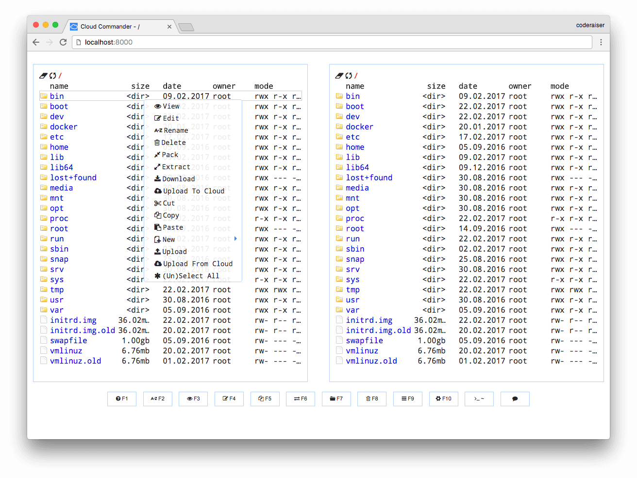Click the speech bubble contact button
This screenshot has width=637, height=478.
(x=515, y=398)
